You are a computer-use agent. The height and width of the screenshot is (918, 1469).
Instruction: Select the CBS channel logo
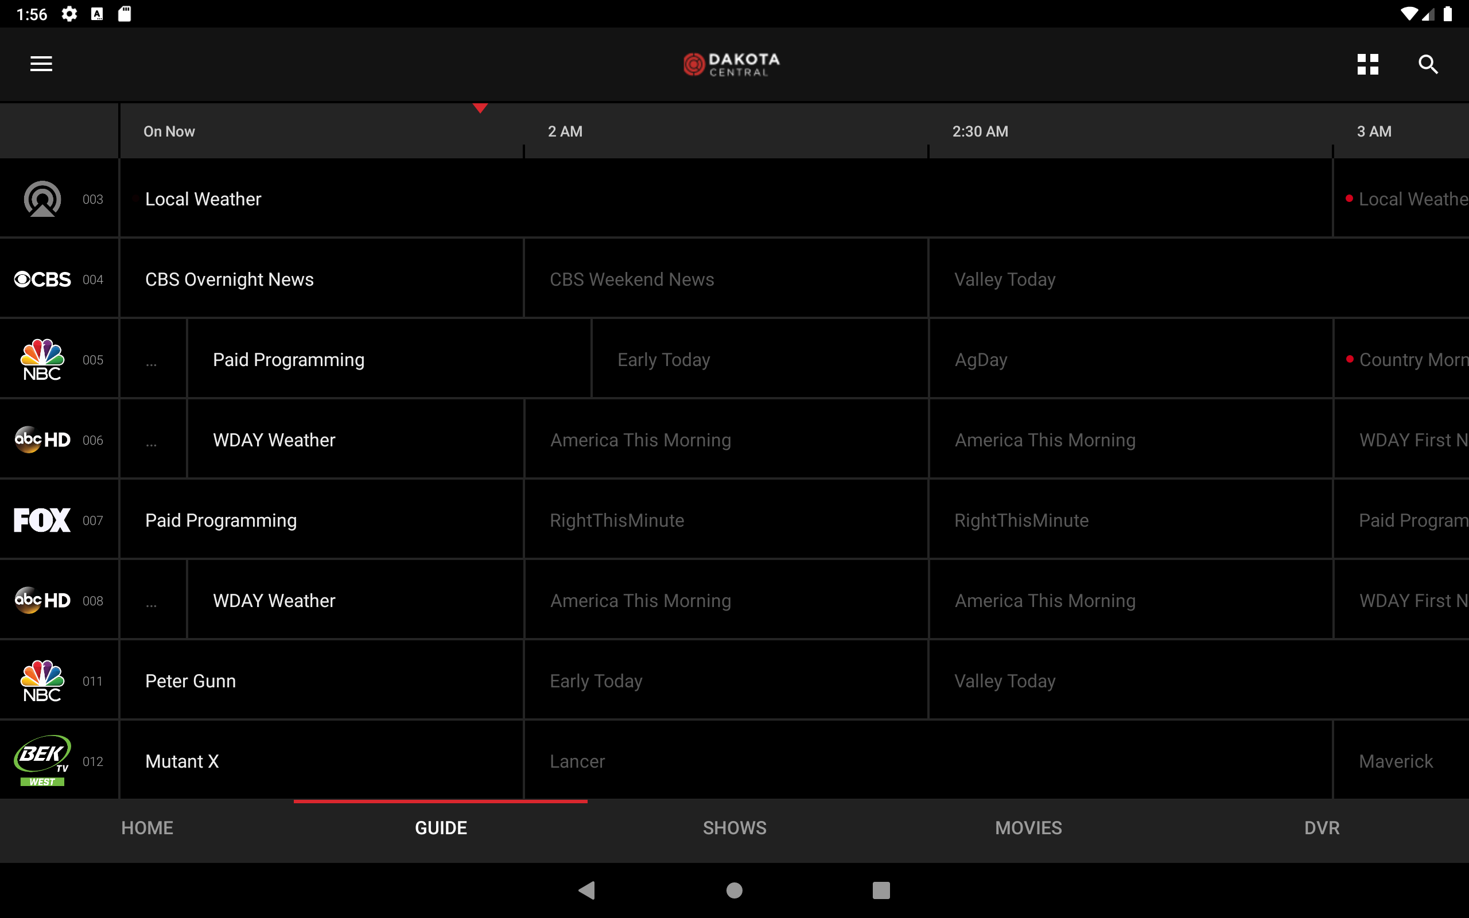tap(40, 279)
